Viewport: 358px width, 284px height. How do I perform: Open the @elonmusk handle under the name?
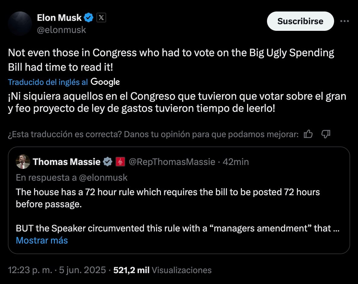click(x=61, y=30)
